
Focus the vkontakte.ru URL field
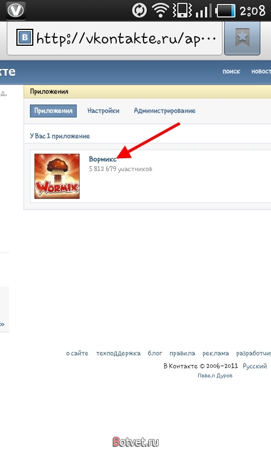pos(115,38)
